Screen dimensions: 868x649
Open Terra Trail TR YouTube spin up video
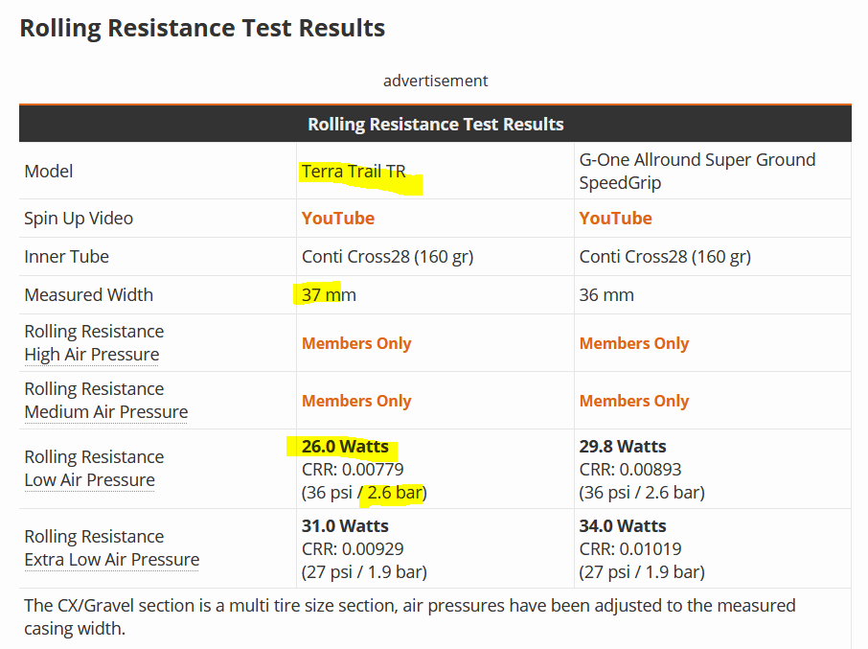337,219
